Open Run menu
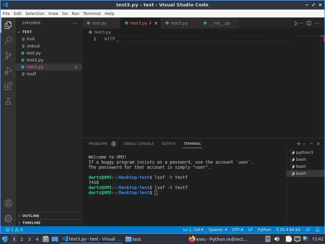The width and height of the screenshot is (325, 244). pos(76,13)
